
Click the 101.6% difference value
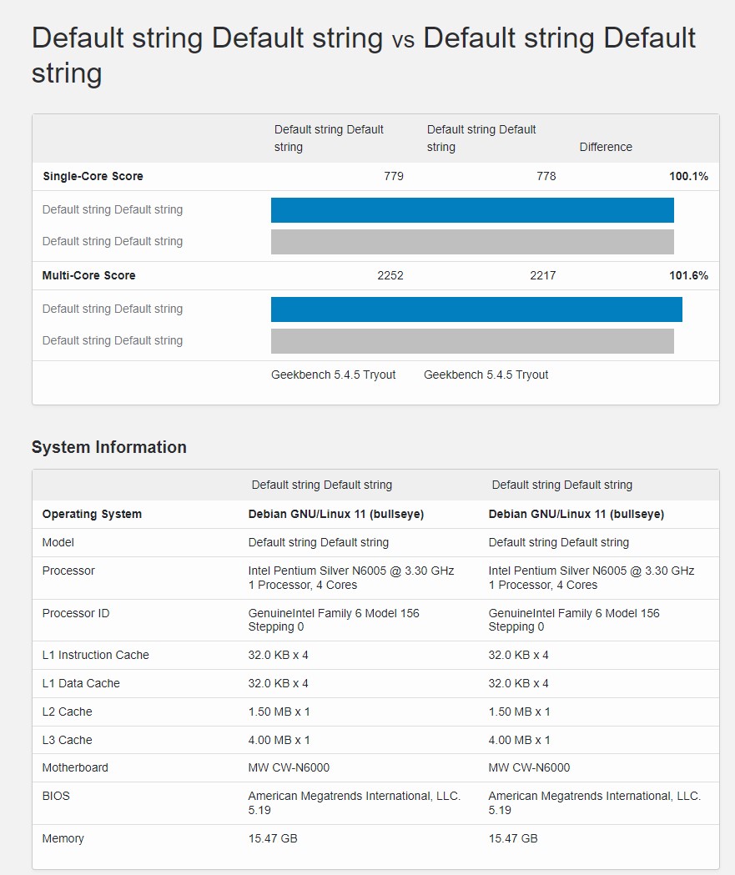(688, 275)
